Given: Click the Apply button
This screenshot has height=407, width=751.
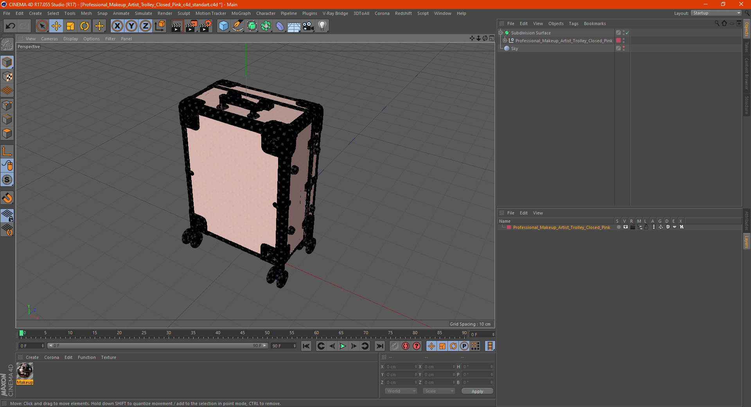Looking at the screenshot, I should (x=477, y=391).
